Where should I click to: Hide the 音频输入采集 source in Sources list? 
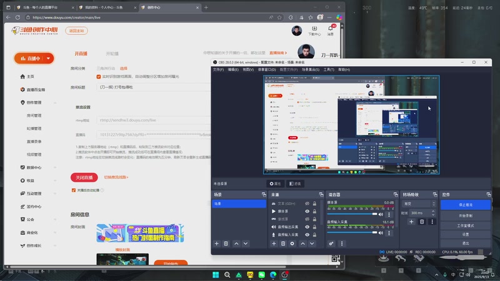[x=307, y=235]
